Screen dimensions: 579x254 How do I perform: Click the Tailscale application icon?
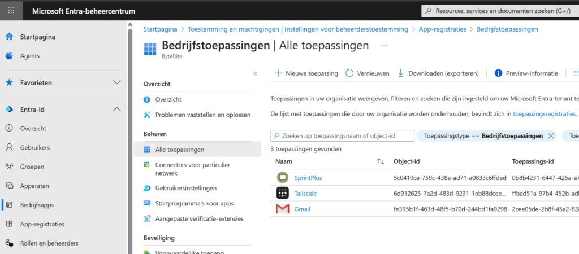point(282,194)
